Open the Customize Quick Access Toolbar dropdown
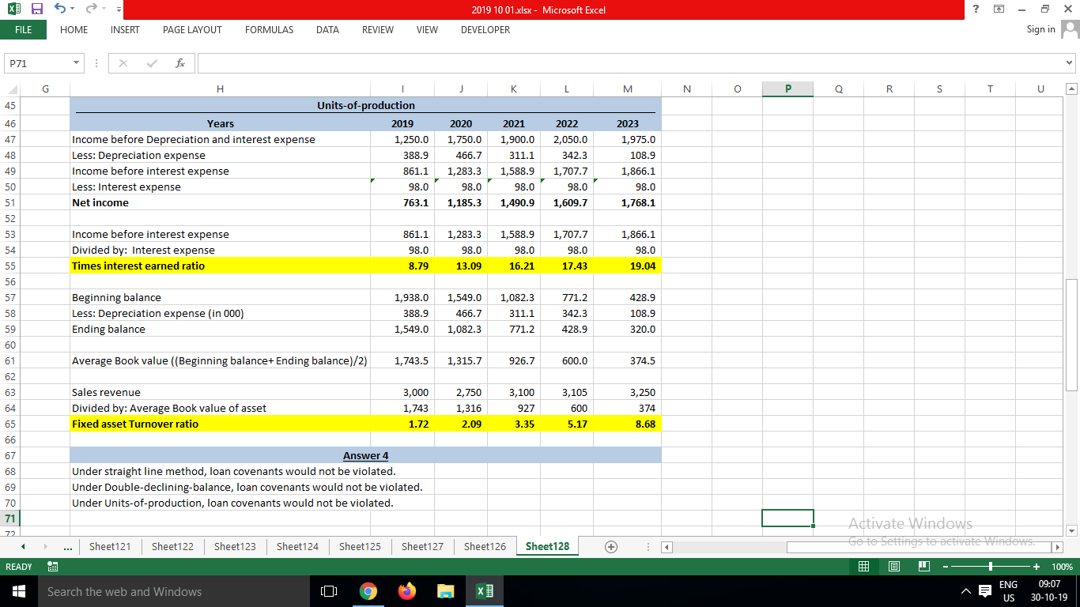The height and width of the screenshot is (607, 1080). pos(119,10)
